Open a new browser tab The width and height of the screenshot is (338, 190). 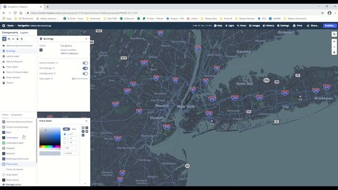[48, 7]
